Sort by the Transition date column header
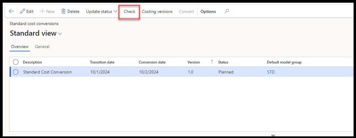Screen dimensions: 356x138 point(102,62)
